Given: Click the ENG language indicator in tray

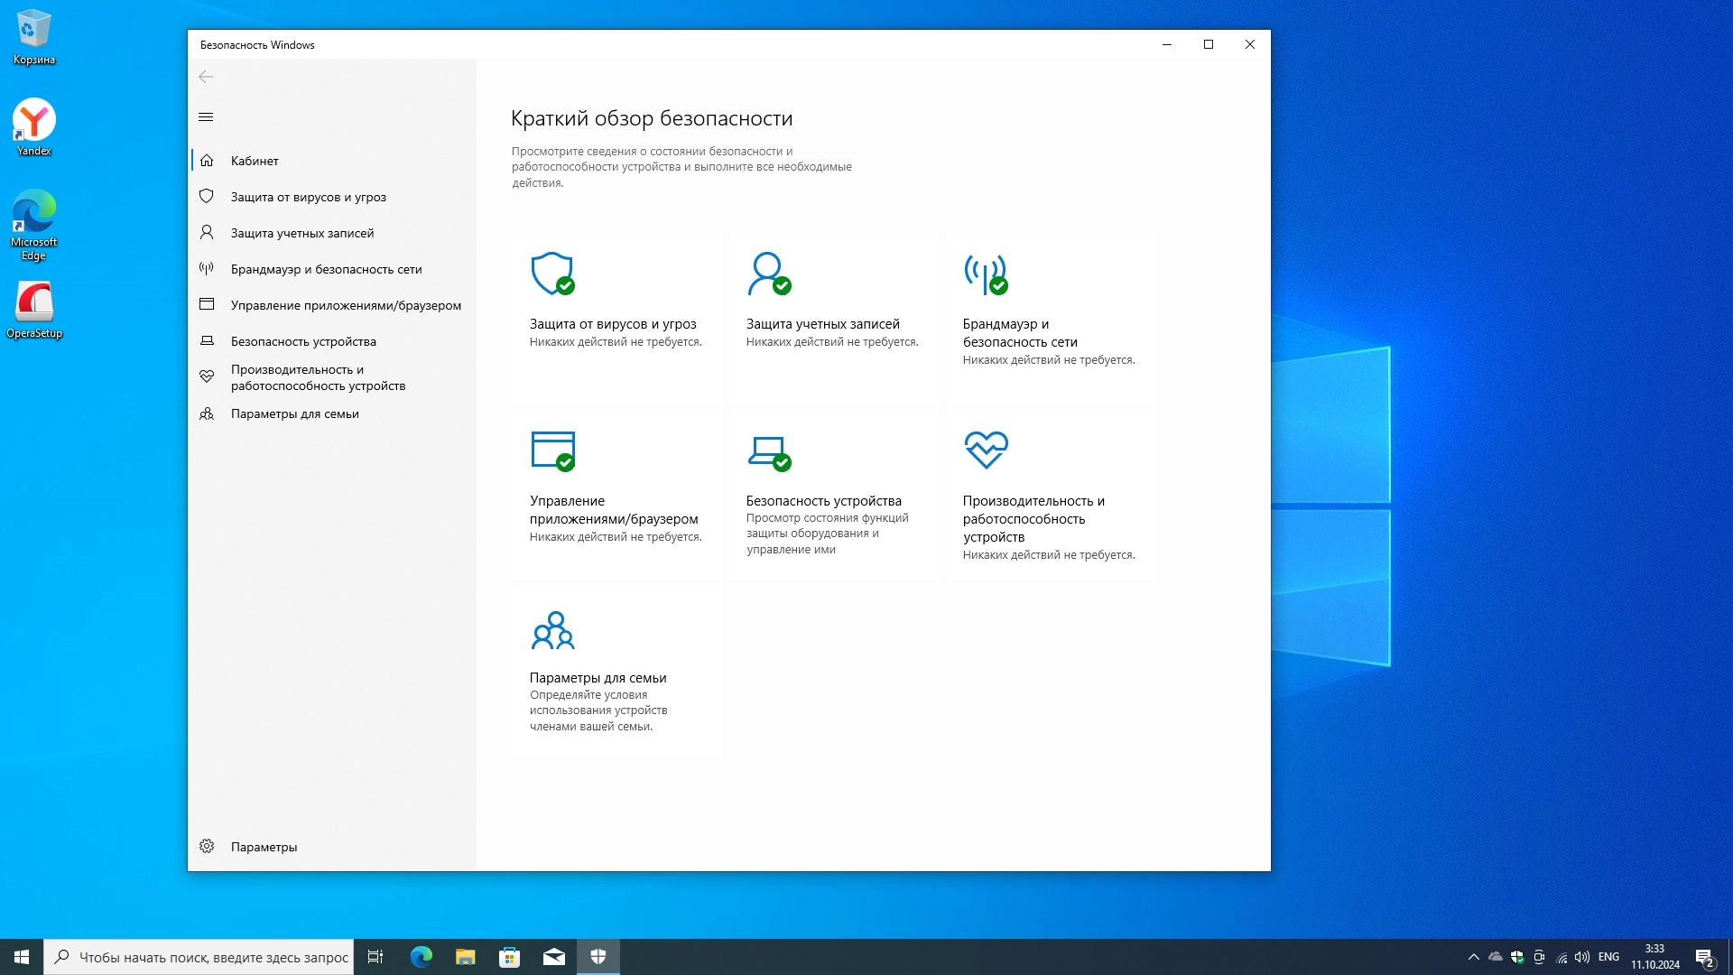Looking at the screenshot, I should tap(1608, 957).
